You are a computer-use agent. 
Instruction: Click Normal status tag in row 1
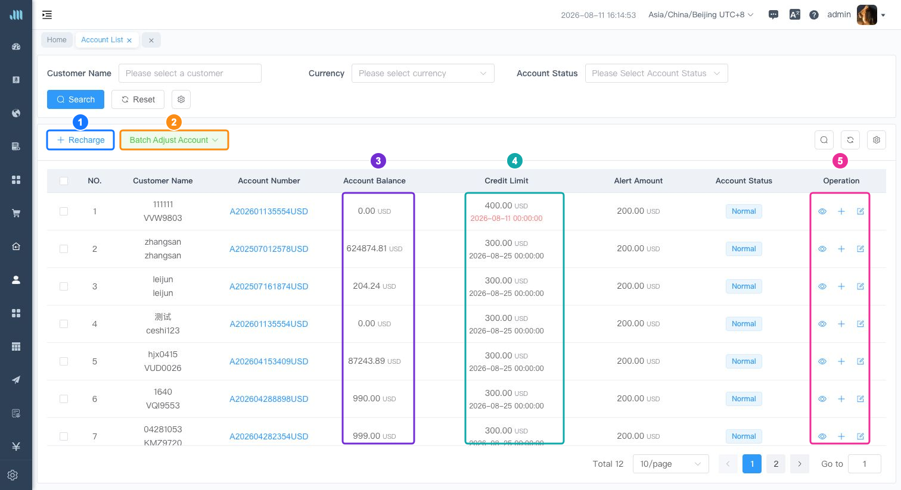coord(744,211)
